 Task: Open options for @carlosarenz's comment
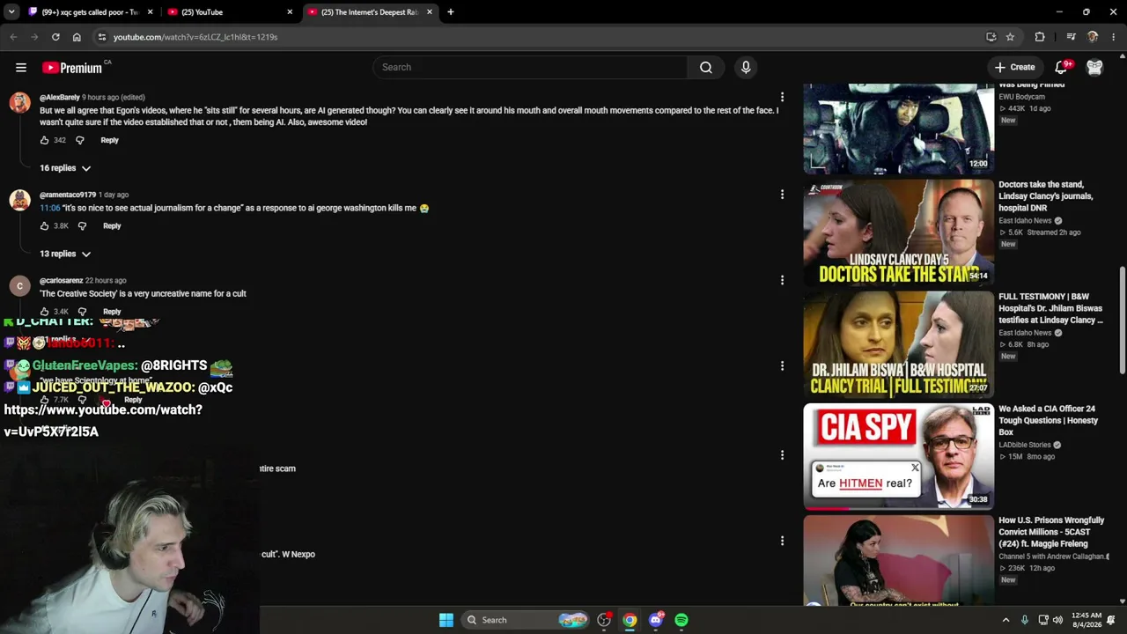click(782, 280)
